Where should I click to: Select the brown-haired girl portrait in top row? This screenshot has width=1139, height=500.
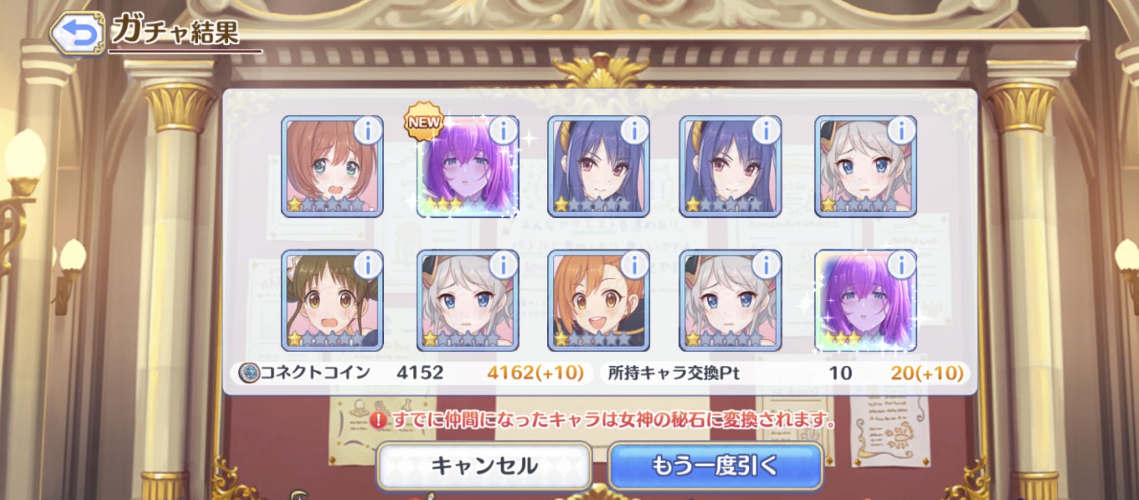pos(332,166)
